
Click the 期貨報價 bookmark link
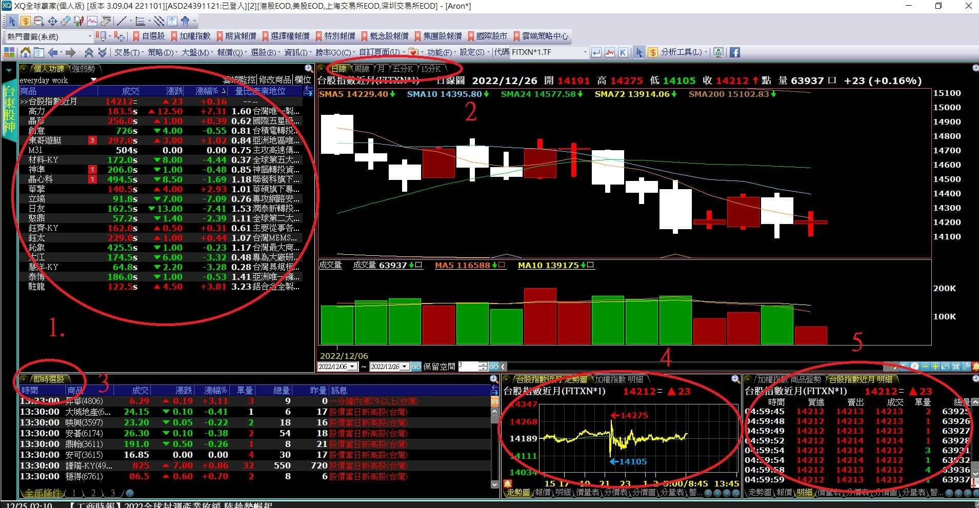coord(241,36)
